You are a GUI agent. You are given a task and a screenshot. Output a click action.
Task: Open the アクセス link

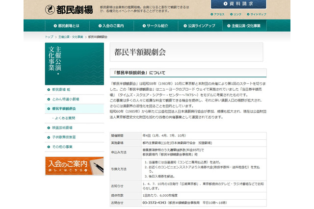[x=218, y=14]
